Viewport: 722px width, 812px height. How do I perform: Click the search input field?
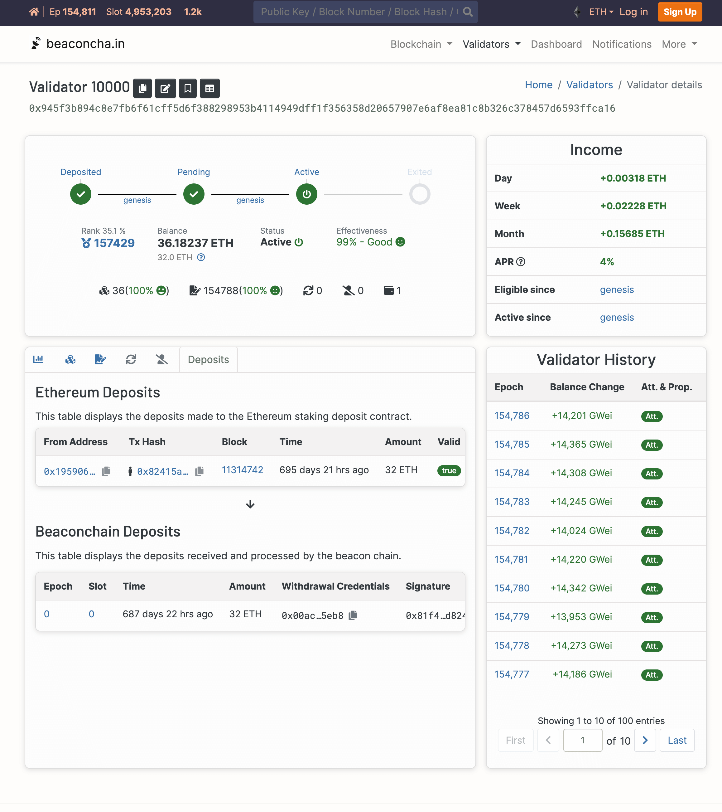(359, 12)
